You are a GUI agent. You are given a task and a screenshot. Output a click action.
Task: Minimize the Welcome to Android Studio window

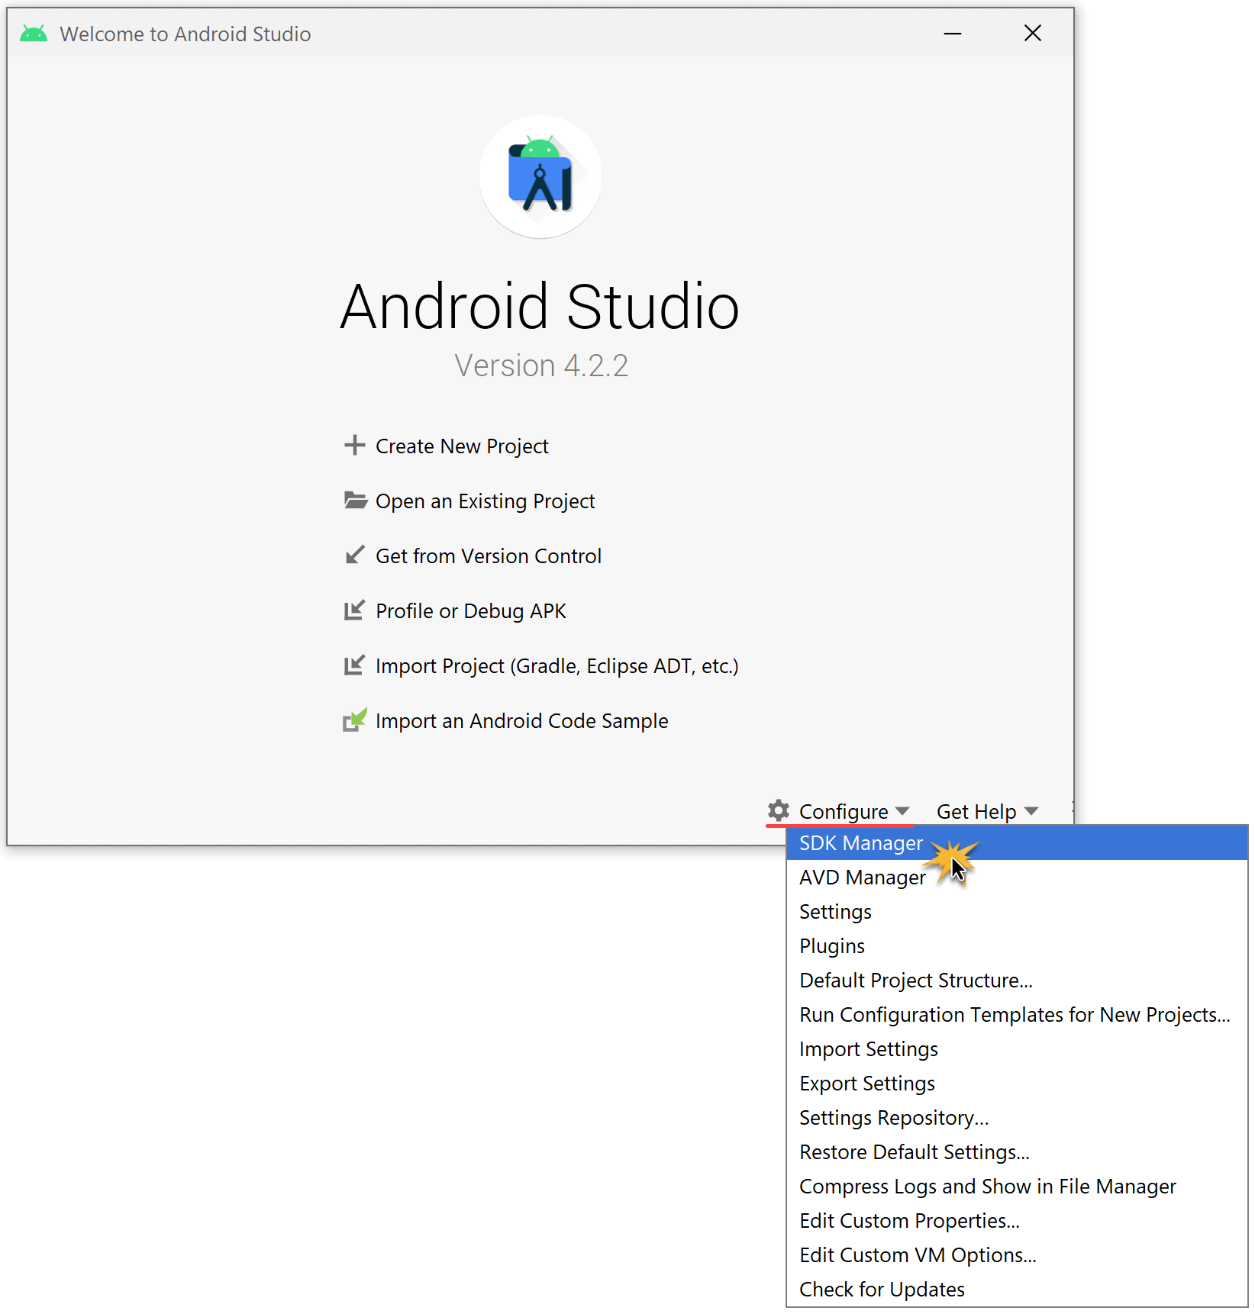click(952, 34)
